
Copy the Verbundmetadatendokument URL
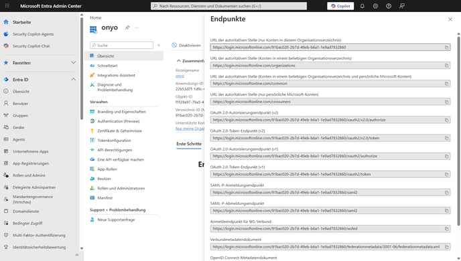pyautogui.click(x=446, y=247)
